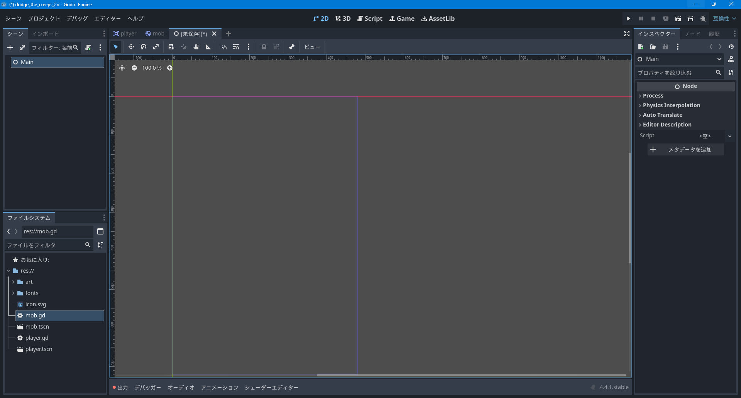Add a new node with plus icon

click(10, 47)
